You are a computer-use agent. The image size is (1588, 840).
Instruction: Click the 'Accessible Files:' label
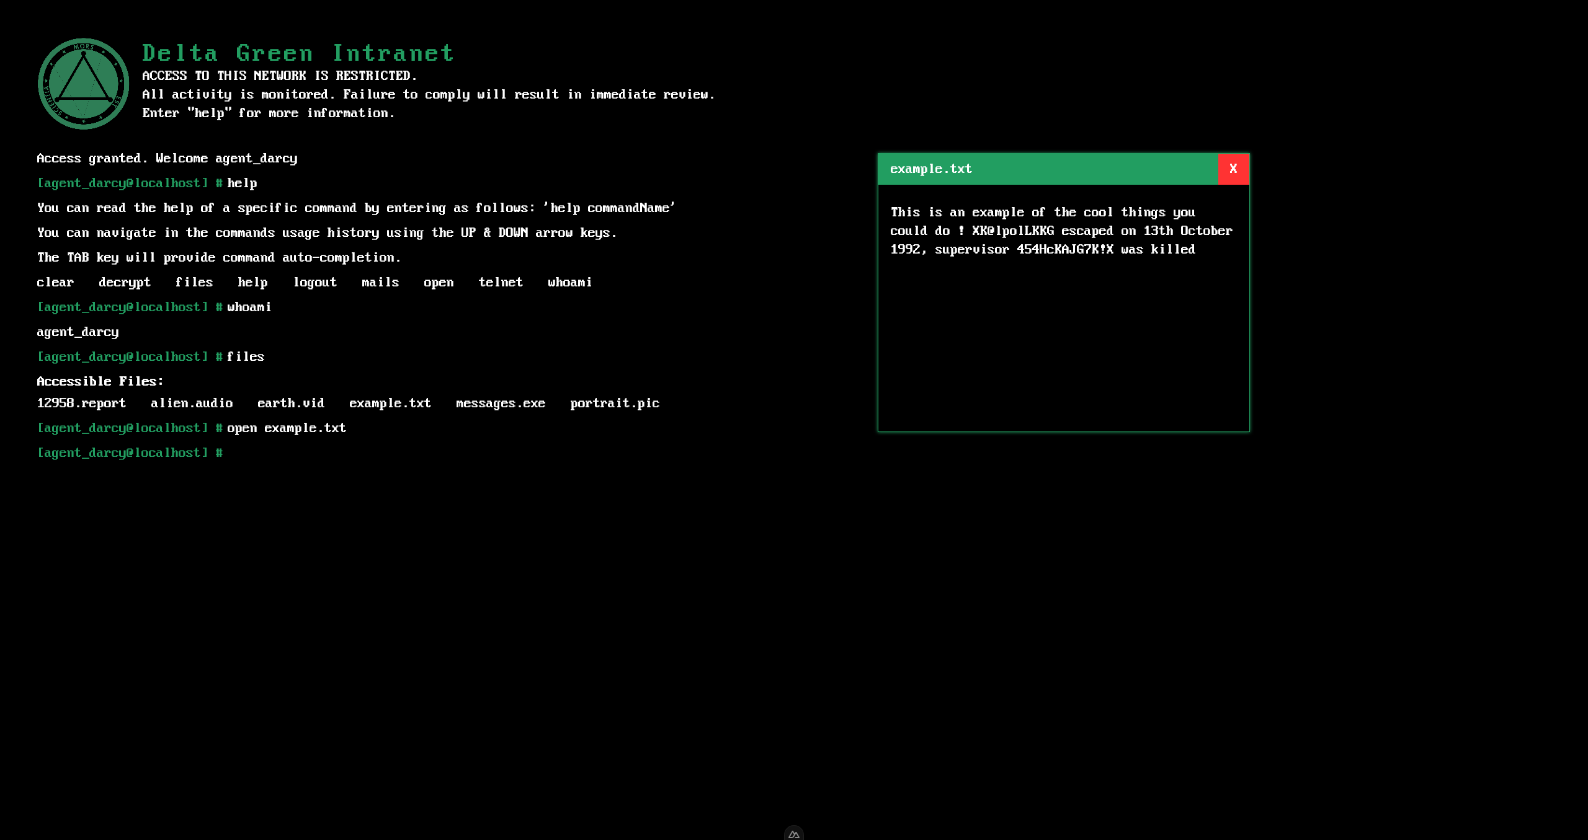pyautogui.click(x=100, y=381)
